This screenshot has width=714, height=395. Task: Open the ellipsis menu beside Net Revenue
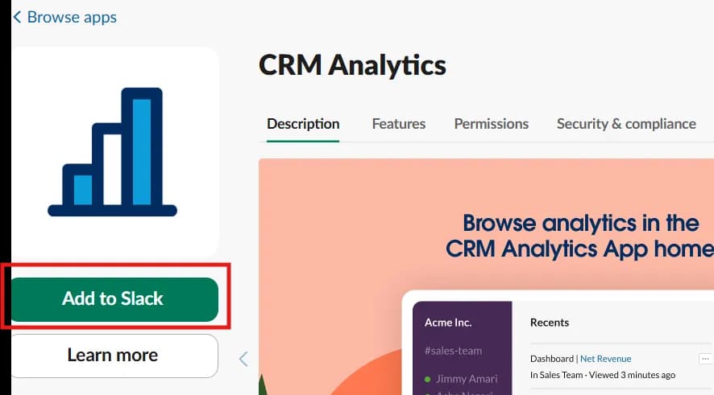click(705, 359)
